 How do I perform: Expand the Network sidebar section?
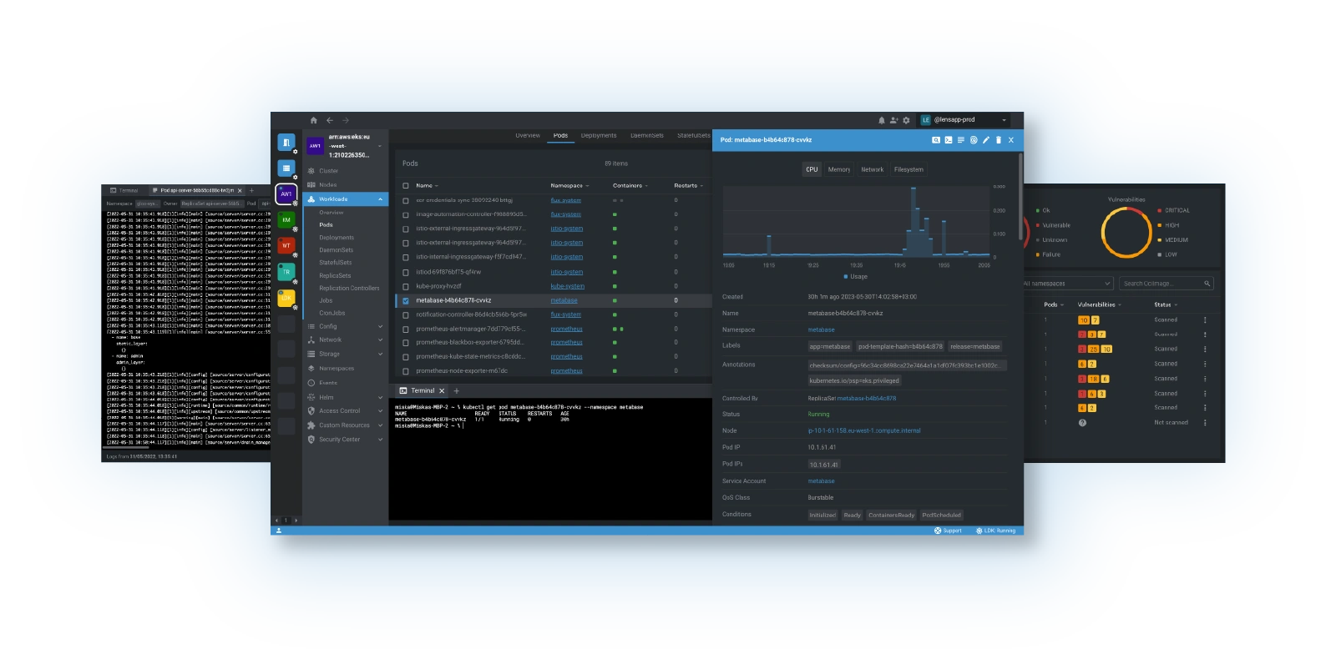pyautogui.click(x=380, y=340)
